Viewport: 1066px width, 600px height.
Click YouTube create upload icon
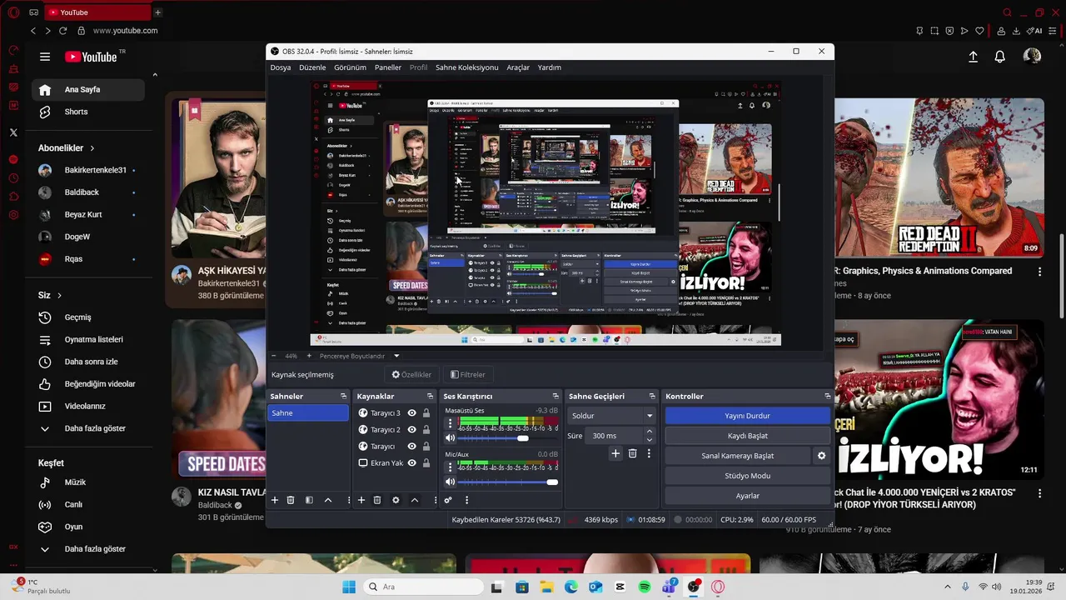(x=973, y=57)
